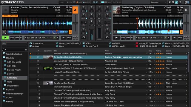The image size is (191, 107).
Task: Pause deck A with the green play button
Action: pos(5,38)
